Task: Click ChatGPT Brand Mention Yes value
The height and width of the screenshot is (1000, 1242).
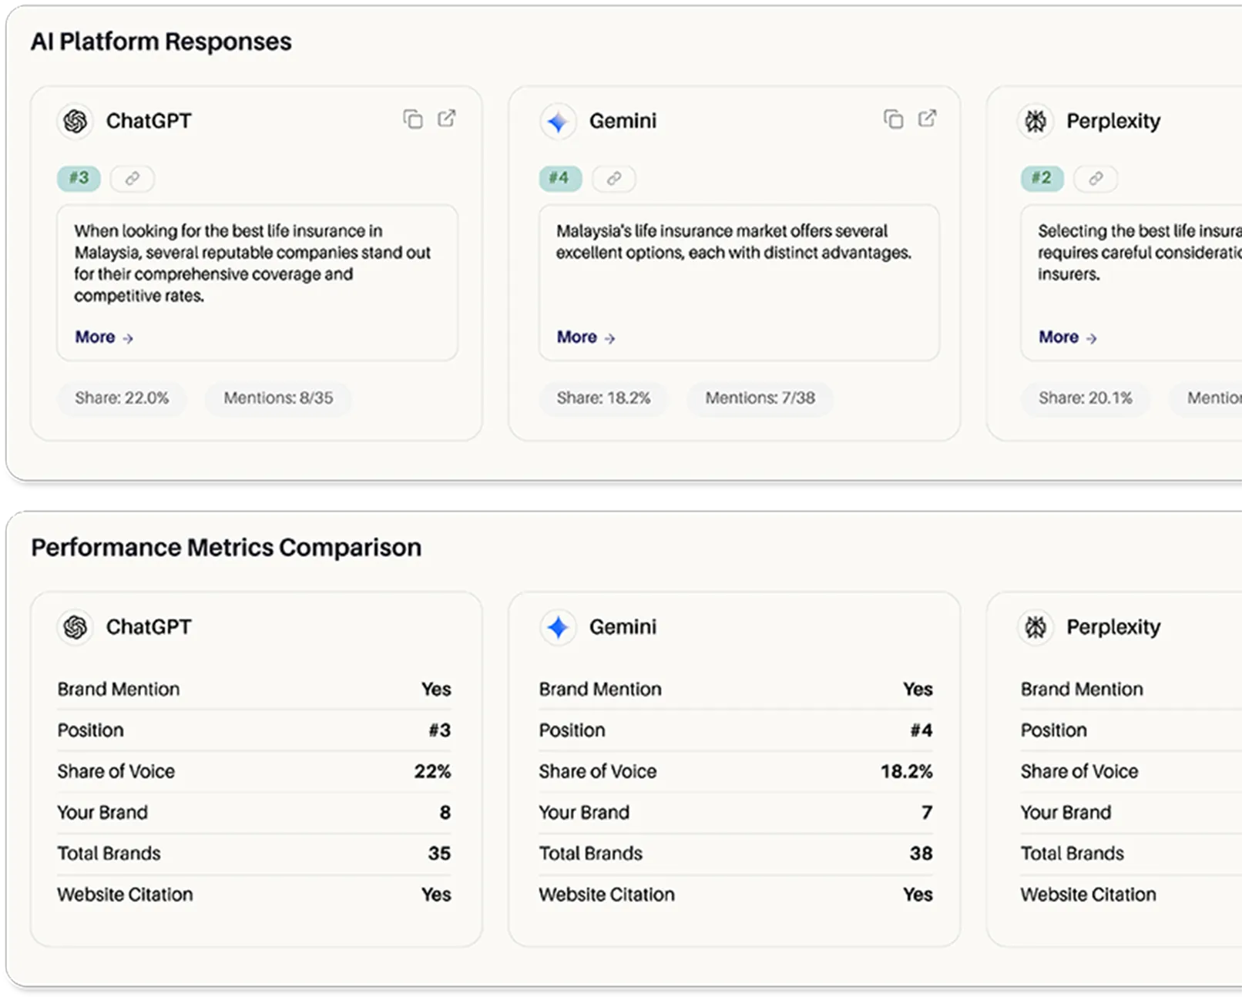Action: (436, 690)
